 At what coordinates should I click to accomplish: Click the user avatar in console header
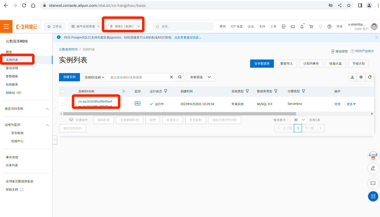(375, 27)
